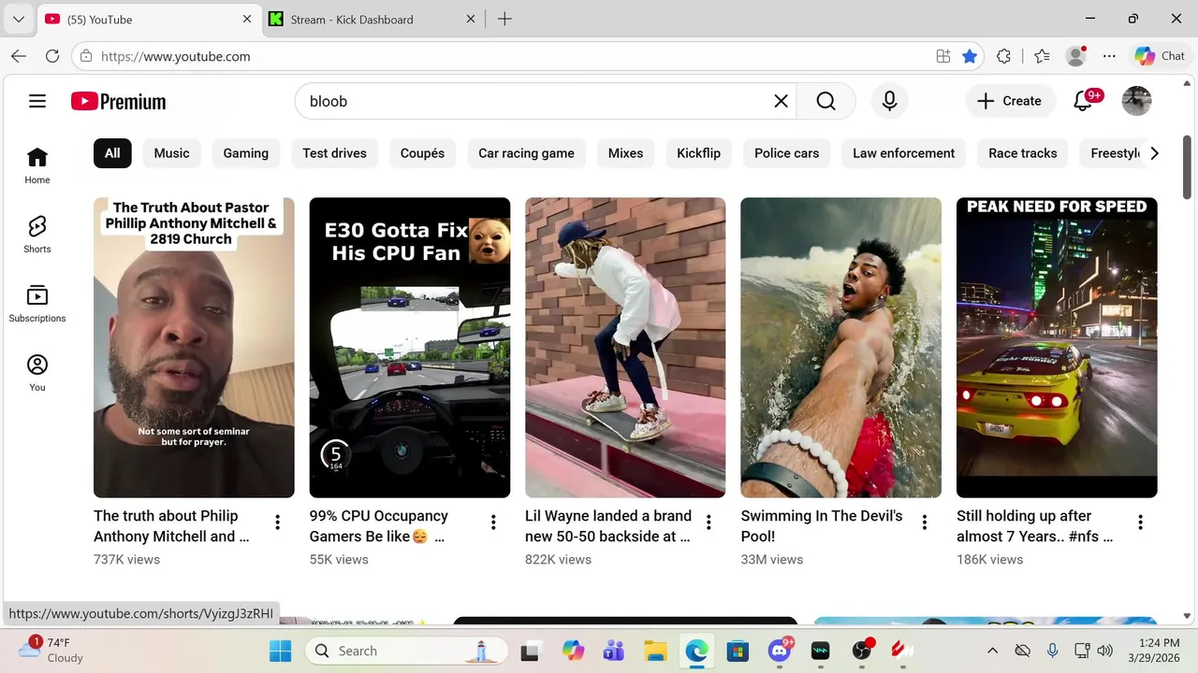Select the Law enforcement chip

[x=903, y=153]
